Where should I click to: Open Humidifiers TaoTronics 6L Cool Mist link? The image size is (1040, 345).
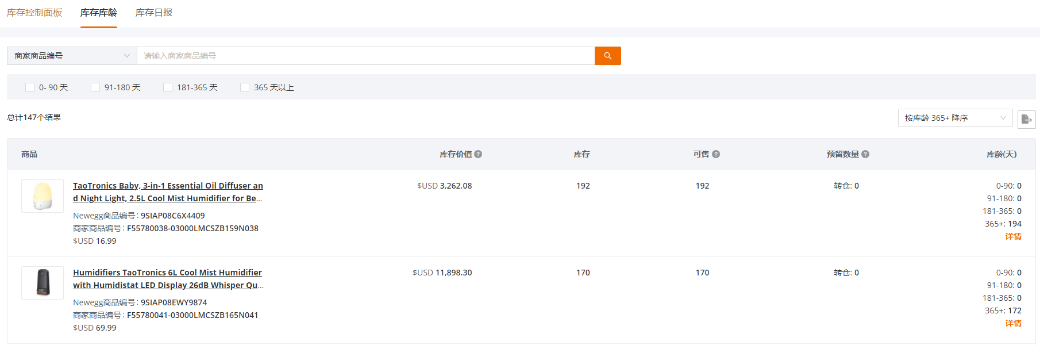click(168, 279)
